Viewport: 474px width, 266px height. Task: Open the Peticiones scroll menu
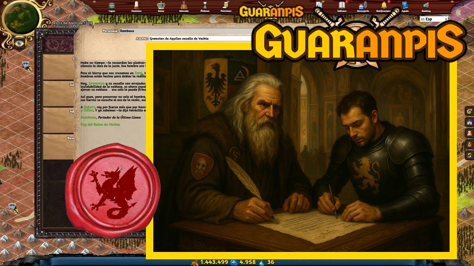pyautogui.click(x=226, y=7)
